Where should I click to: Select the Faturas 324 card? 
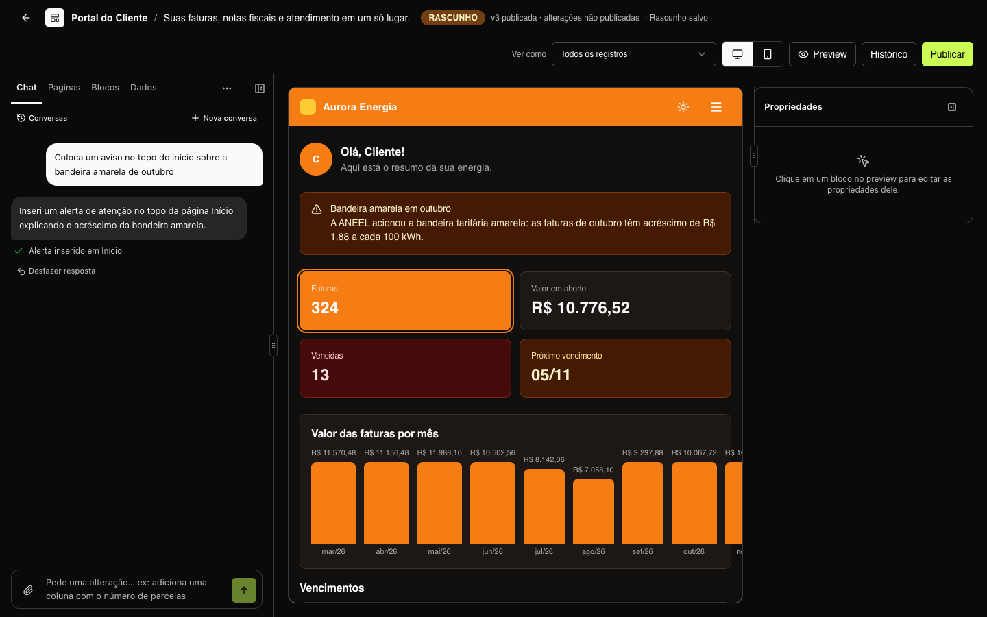pyautogui.click(x=406, y=301)
